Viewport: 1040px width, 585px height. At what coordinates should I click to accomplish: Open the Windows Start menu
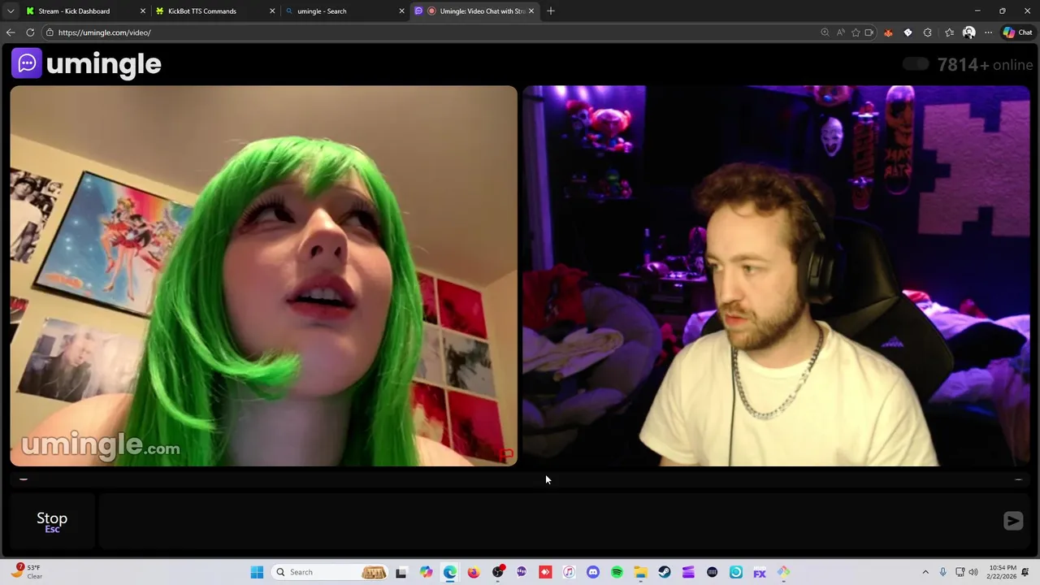[x=257, y=572]
